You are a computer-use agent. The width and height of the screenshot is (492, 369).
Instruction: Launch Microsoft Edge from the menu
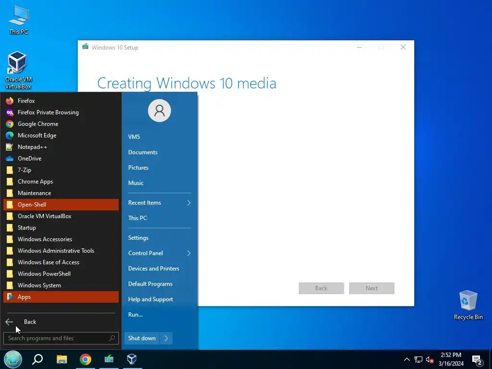tap(61, 135)
